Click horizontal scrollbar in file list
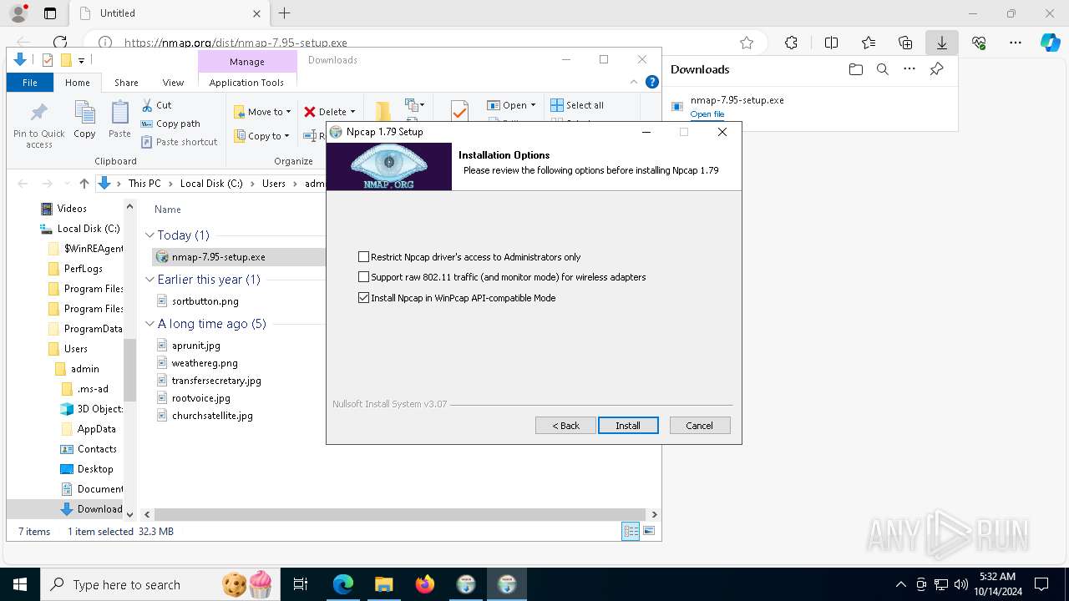The width and height of the screenshot is (1069, 601). click(x=401, y=515)
